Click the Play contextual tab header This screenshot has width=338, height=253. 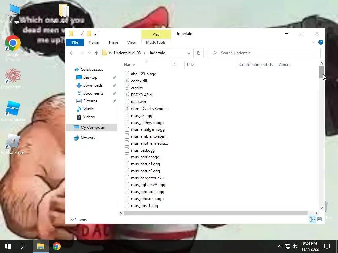coord(156,34)
